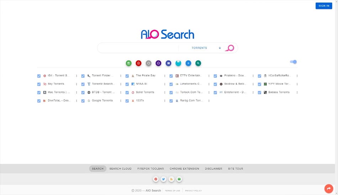
Task: Open the Twitter icon in footer
Action: coord(163,179)
